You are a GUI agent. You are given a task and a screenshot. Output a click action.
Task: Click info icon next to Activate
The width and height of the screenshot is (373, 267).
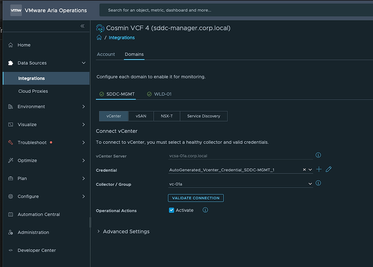coord(205,210)
